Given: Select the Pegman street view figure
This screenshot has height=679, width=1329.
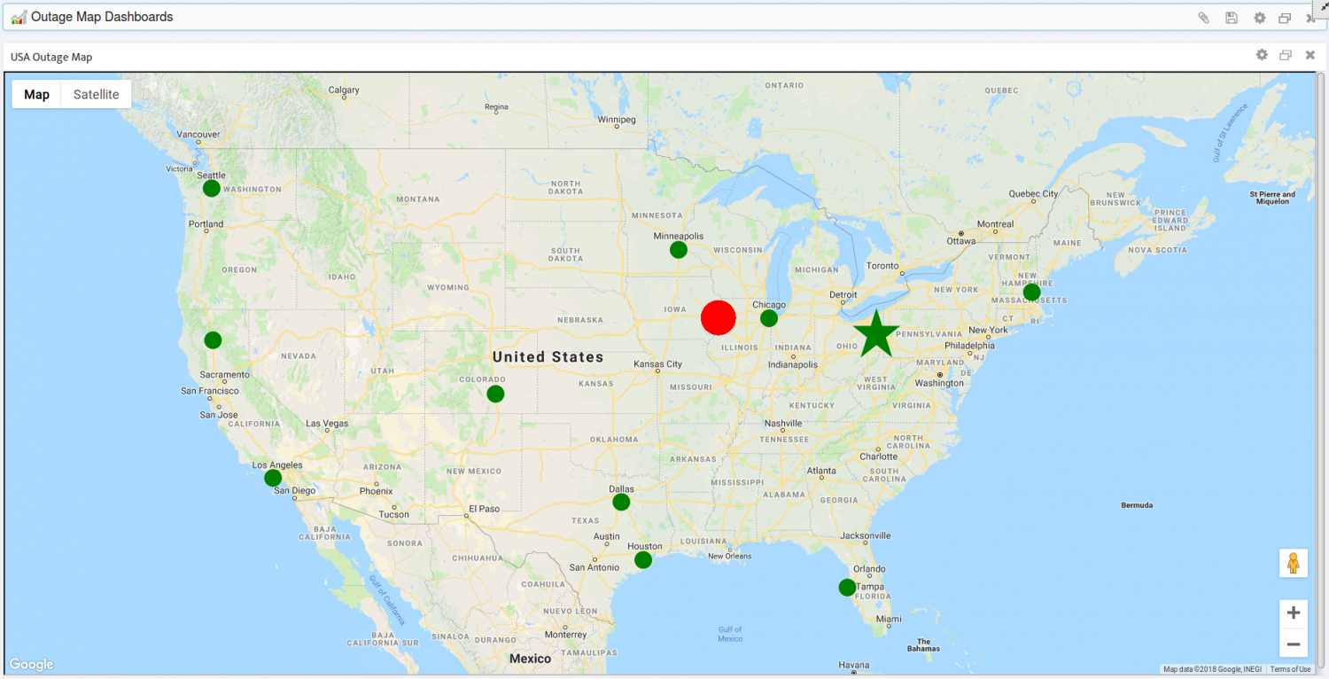Looking at the screenshot, I should point(1294,563).
